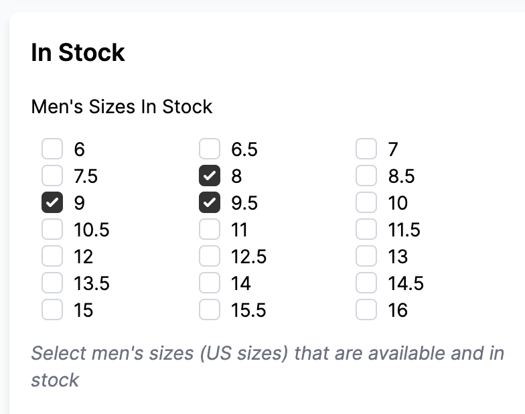
Task: Check the size 12 checkbox
Action: [x=52, y=257]
